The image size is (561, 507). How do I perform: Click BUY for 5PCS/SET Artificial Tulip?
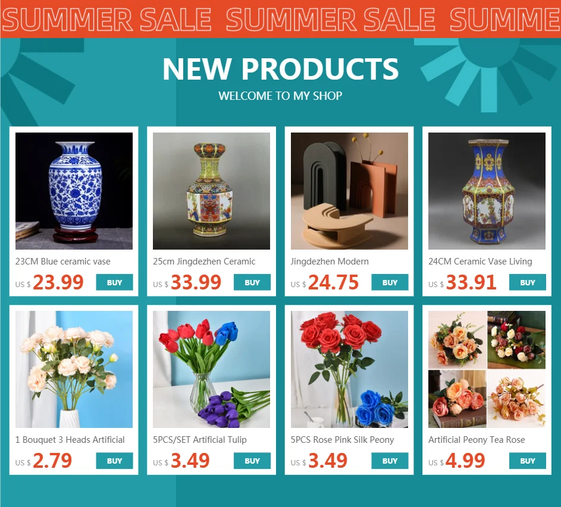coord(252,461)
